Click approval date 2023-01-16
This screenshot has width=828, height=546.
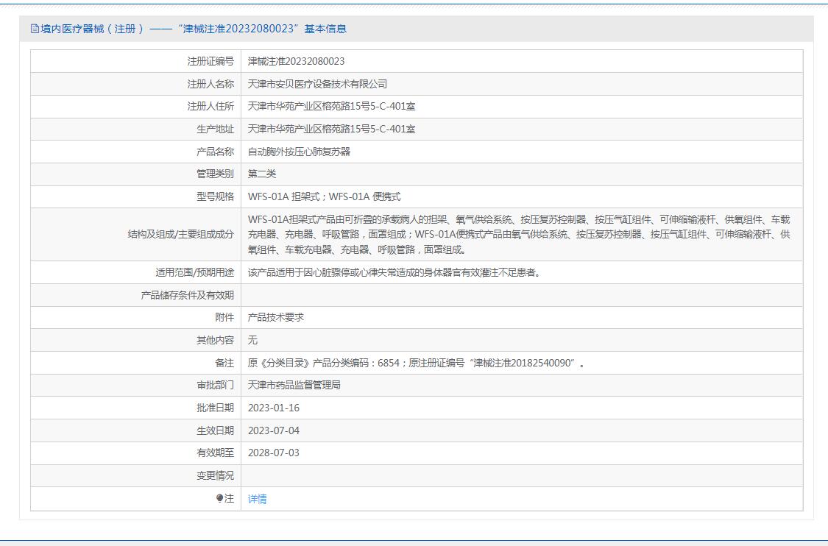click(x=274, y=408)
